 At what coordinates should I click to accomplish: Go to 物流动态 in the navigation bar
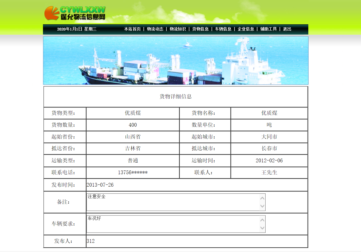[155, 29]
